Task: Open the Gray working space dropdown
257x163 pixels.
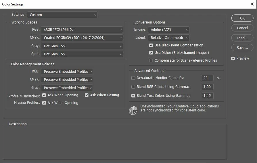Action: point(82,46)
